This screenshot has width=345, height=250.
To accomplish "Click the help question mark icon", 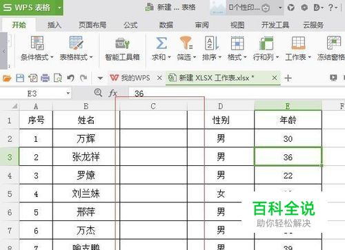I will (331, 8).
